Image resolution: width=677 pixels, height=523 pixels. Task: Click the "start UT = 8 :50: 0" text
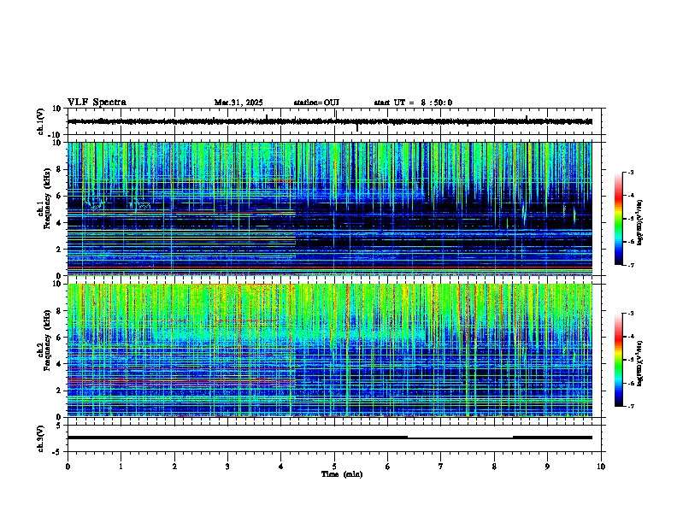click(x=413, y=103)
